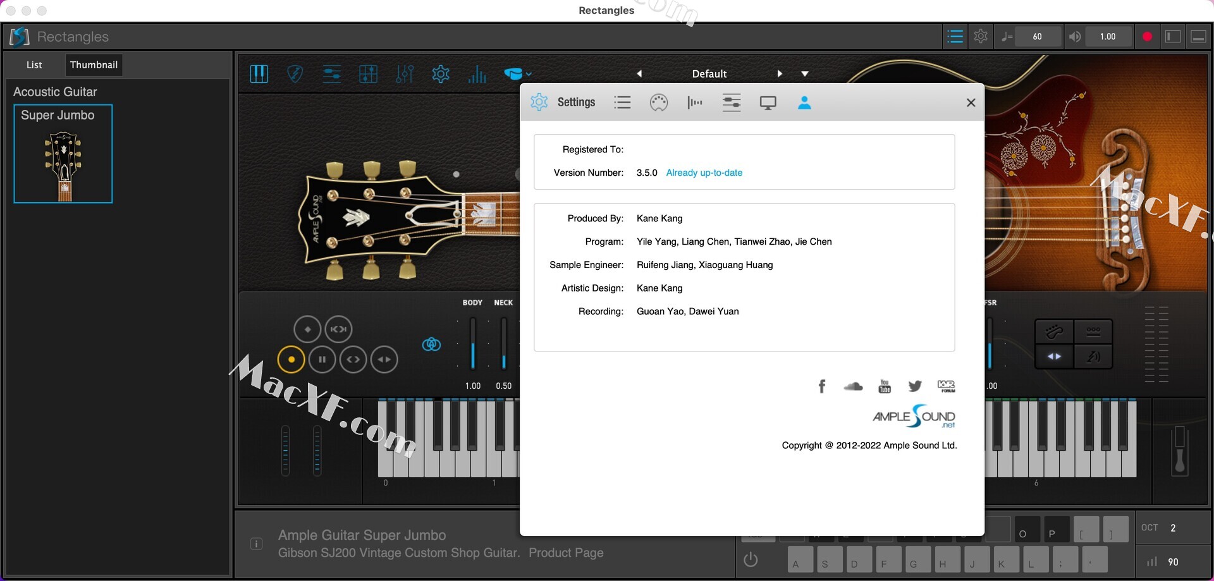
Task: Toggle the bottom keyboard panel visibility
Action: 1198,37
